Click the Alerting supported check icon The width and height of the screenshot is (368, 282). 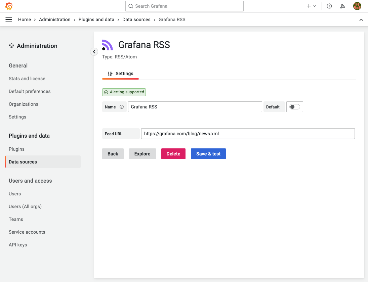pyautogui.click(x=106, y=92)
